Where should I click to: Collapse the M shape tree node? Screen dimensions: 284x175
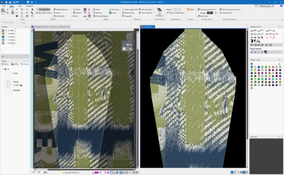[x=3, y=69]
